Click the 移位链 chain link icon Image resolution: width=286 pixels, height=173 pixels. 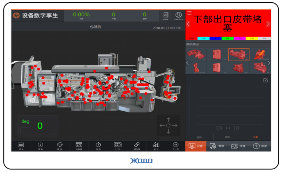(x=137, y=146)
